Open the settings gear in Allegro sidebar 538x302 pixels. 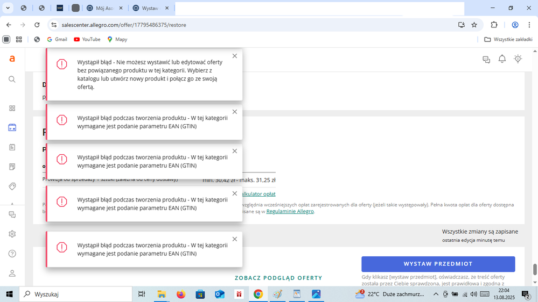point(12,234)
